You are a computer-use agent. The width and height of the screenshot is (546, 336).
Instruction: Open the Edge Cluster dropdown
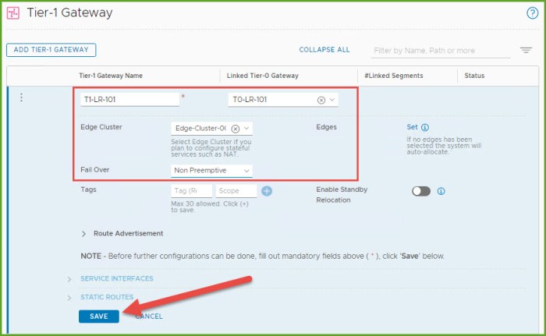click(246, 129)
